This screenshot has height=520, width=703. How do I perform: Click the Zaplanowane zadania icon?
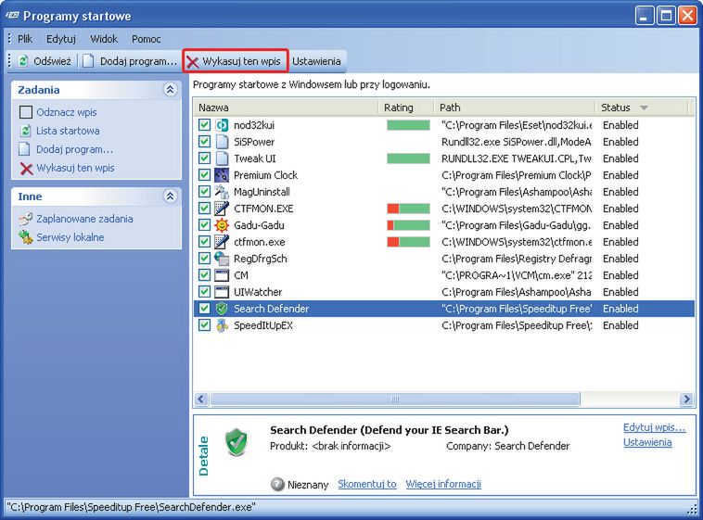(x=26, y=219)
